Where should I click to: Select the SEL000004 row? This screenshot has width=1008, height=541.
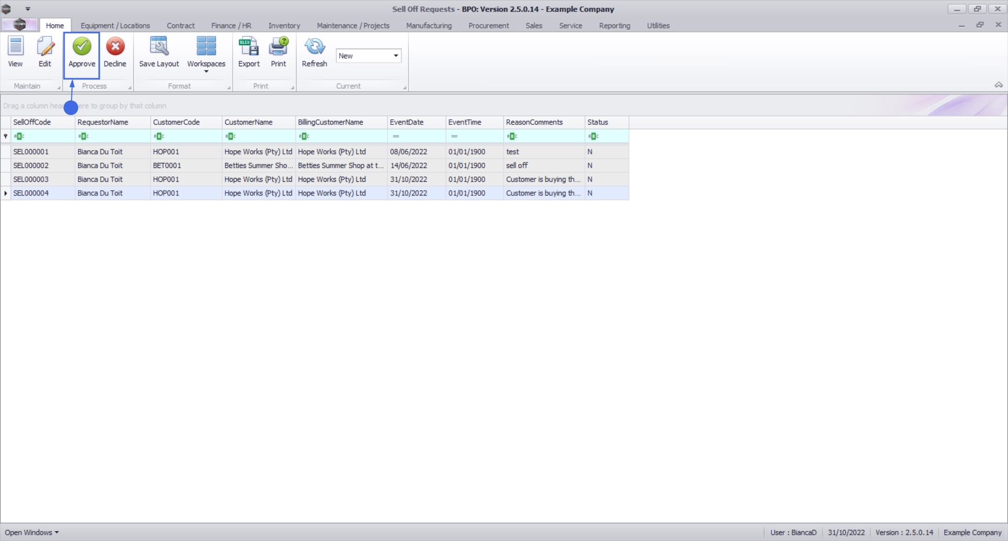coord(315,193)
